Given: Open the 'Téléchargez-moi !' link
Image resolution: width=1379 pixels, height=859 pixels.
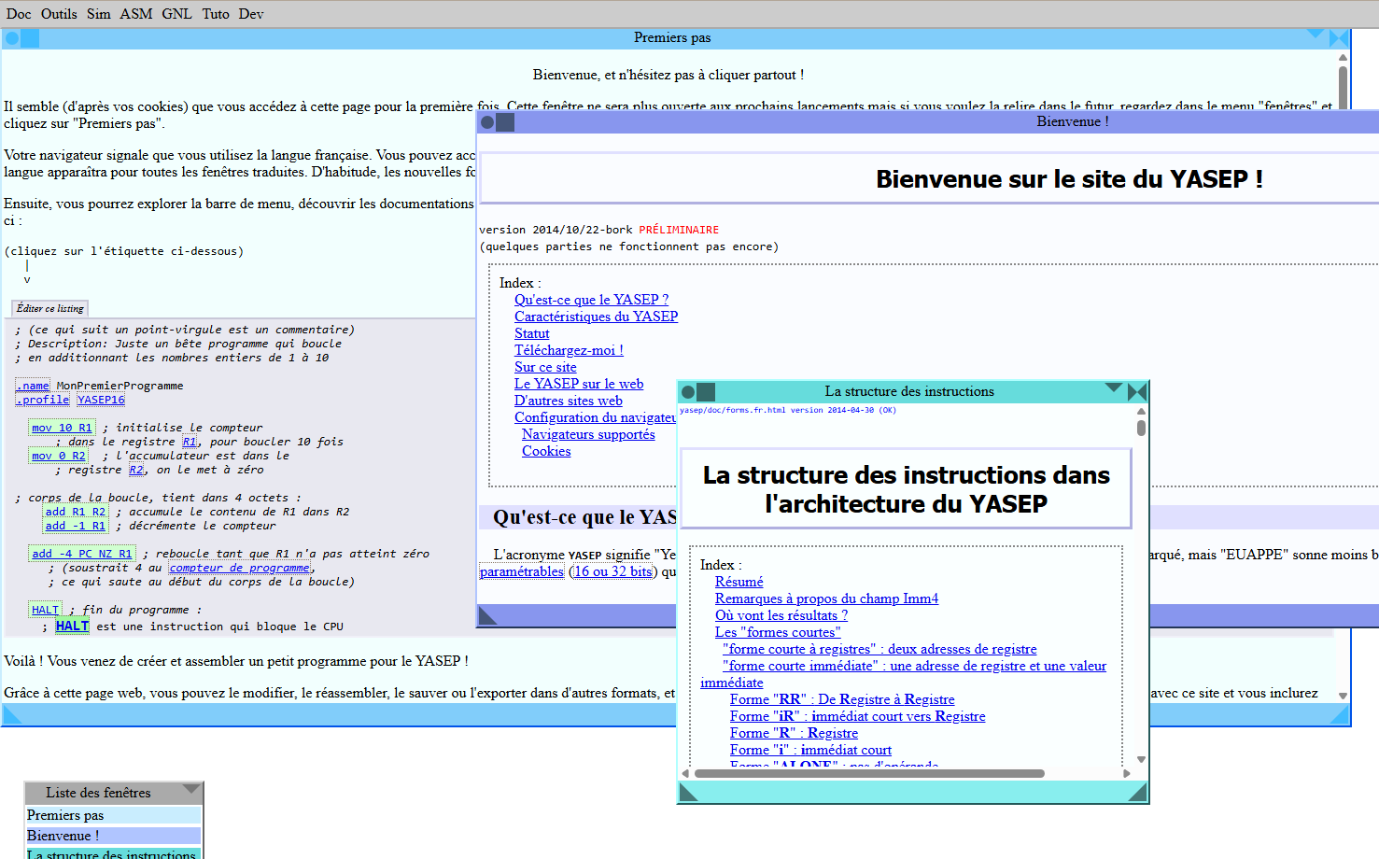Looking at the screenshot, I should [569, 350].
